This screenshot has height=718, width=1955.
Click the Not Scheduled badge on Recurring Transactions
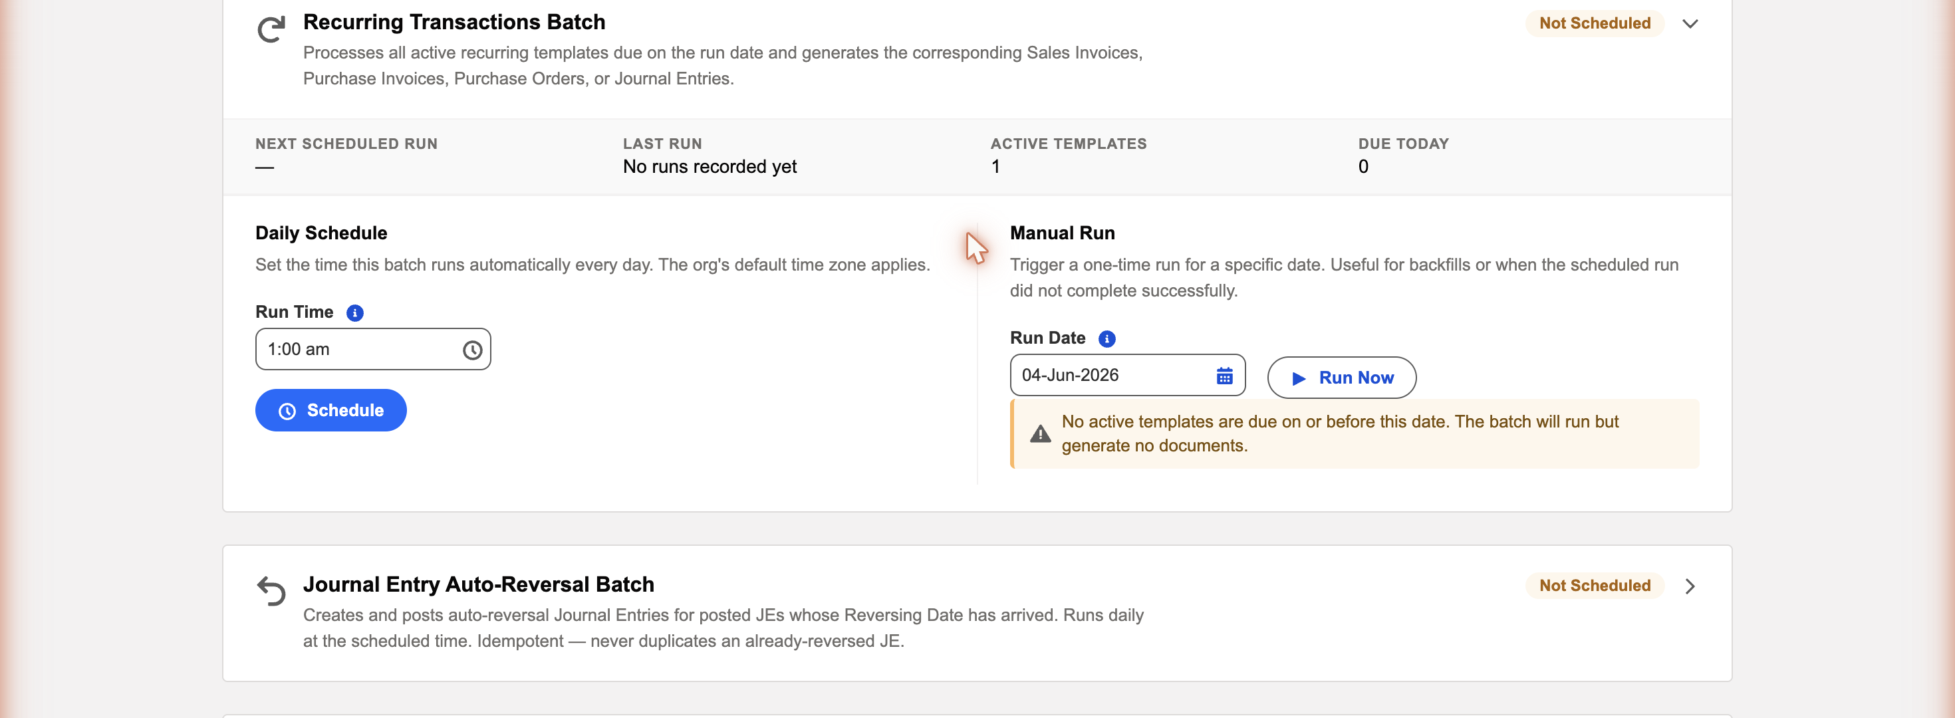1595,23
